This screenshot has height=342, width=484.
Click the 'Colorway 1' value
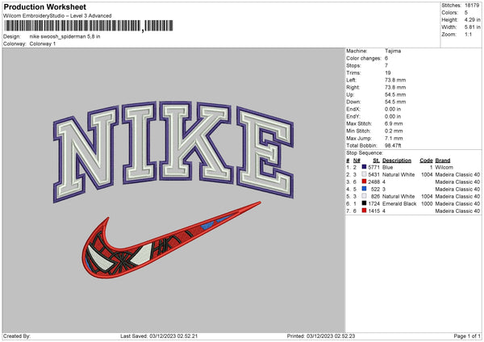click(x=43, y=44)
